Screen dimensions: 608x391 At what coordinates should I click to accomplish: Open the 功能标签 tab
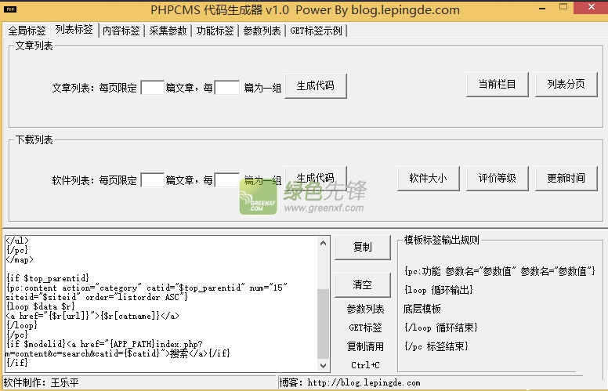pos(215,31)
